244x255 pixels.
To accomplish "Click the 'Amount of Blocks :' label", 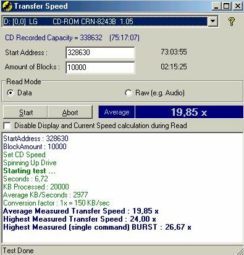I will coord(32,67).
